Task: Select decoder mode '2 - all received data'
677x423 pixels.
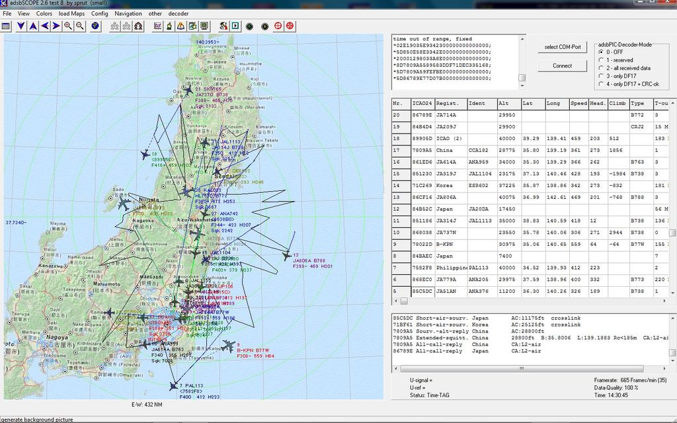Action: 601,68
